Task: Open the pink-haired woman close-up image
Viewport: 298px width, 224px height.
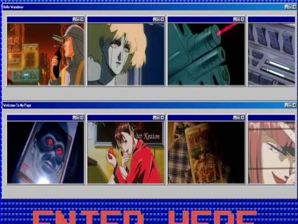Action: pyautogui.click(x=272, y=153)
